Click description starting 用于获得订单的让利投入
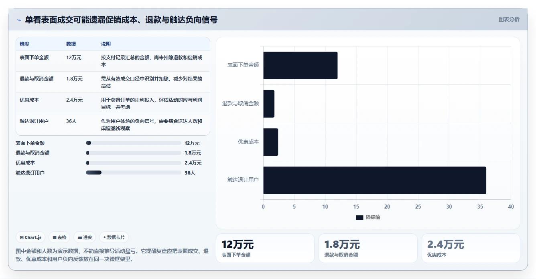Image resolution: width=536 pixels, height=279 pixels. (152, 103)
